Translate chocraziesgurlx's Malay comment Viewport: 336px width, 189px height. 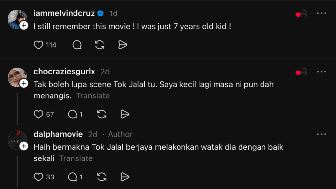(93, 96)
